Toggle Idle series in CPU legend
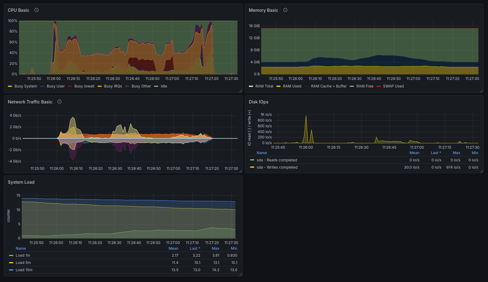Viewport: 488px width, 282px height. 164,86
